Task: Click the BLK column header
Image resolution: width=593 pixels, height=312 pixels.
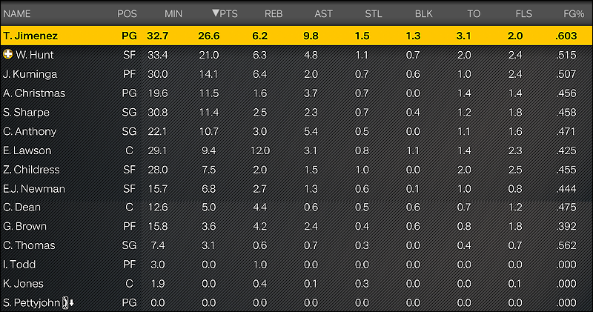Action: tap(423, 14)
